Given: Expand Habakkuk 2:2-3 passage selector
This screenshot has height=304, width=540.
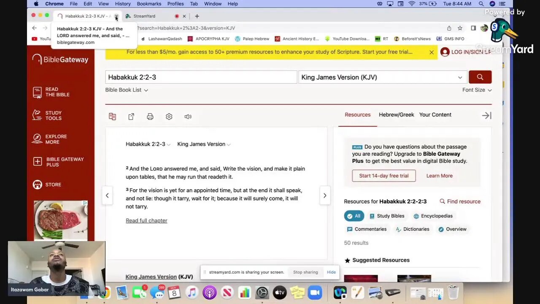Looking at the screenshot, I should click(x=148, y=144).
